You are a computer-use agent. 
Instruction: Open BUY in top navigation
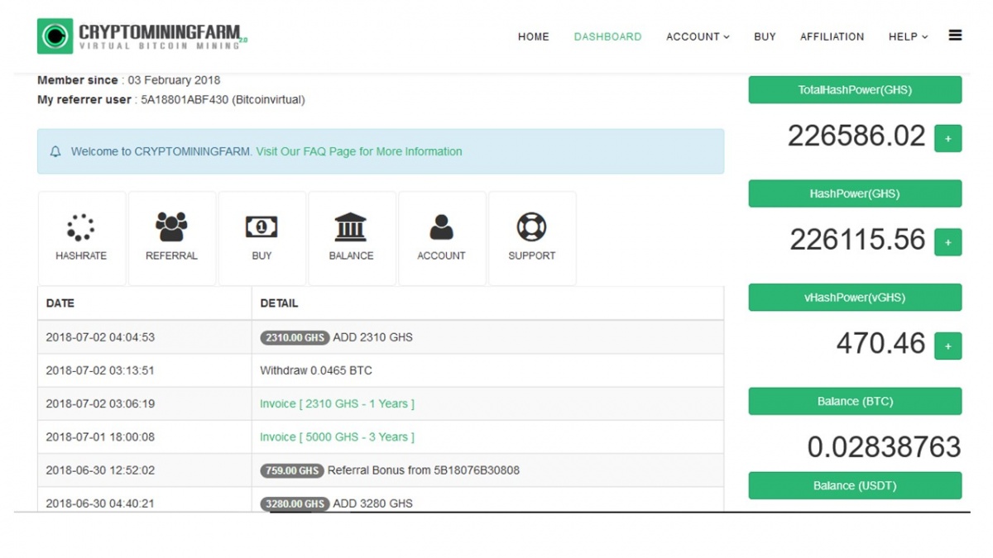click(765, 36)
